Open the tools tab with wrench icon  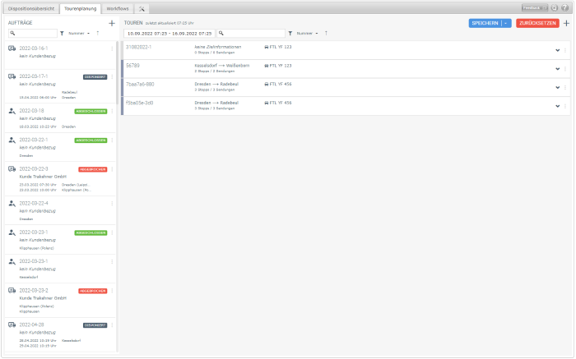tap(142, 8)
